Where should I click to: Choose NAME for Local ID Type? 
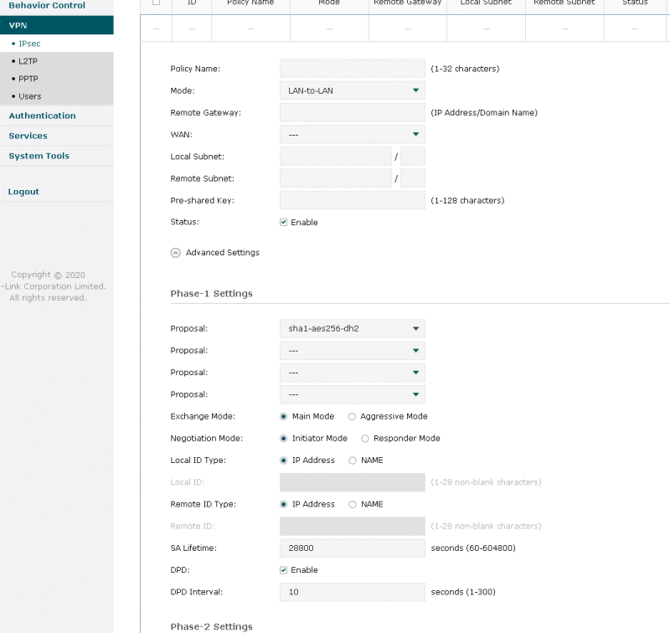[x=352, y=461]
